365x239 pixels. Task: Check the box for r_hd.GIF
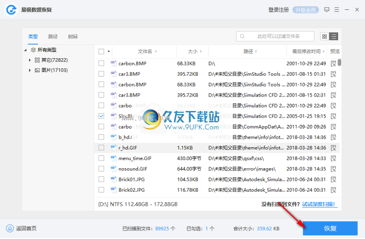point(101,148)
